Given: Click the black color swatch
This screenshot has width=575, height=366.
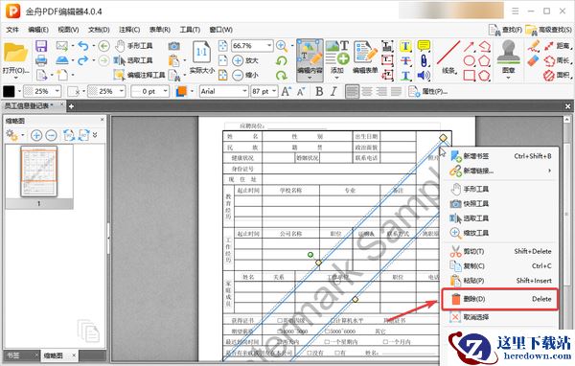Looking at the screenshot, I should click(x=9, y=91).
